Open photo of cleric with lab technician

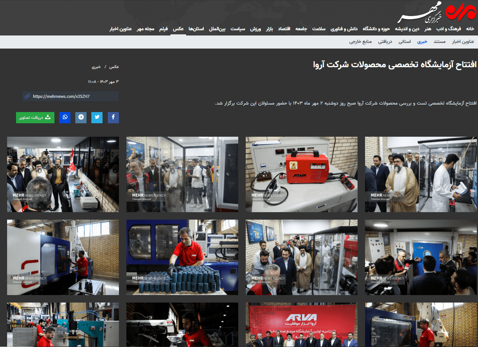421,174
